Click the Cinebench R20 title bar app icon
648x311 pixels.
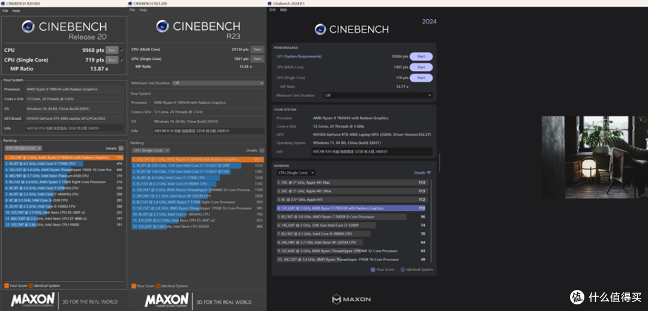(x=4, y=4)
